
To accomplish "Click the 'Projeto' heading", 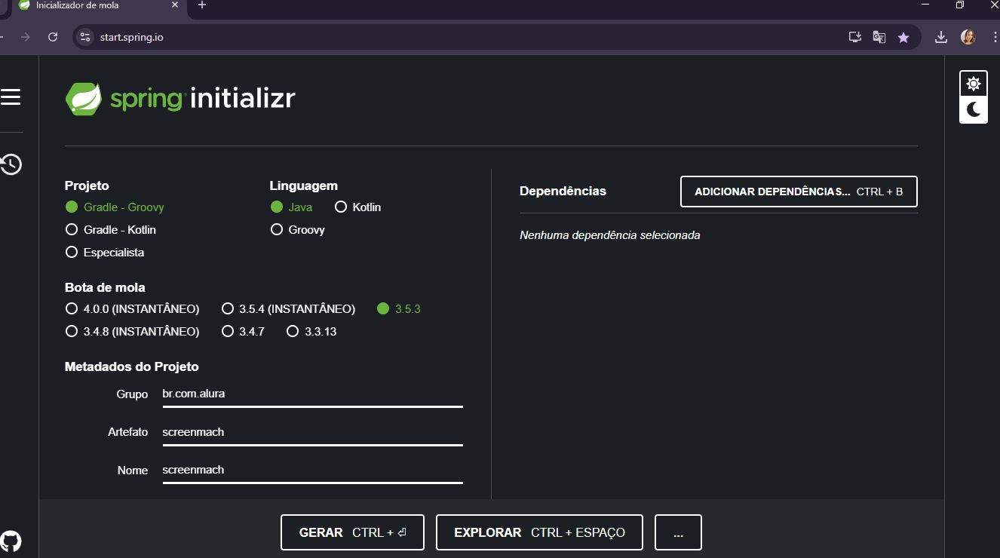I will [x=87, y=185].
